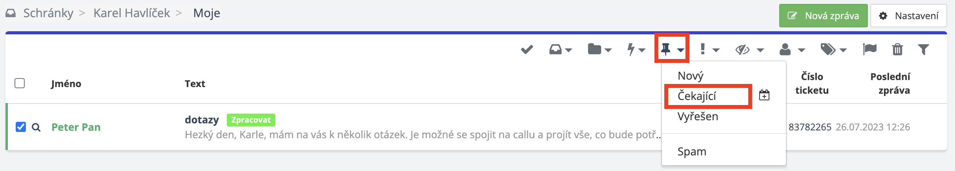Open Nastavení settings button
This screenshot has height=171, width=955.
pyautogui.click(x=908, y=16)
